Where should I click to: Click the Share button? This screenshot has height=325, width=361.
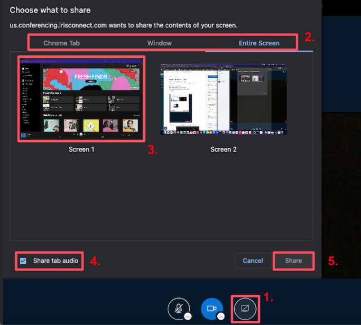point(293,261)
